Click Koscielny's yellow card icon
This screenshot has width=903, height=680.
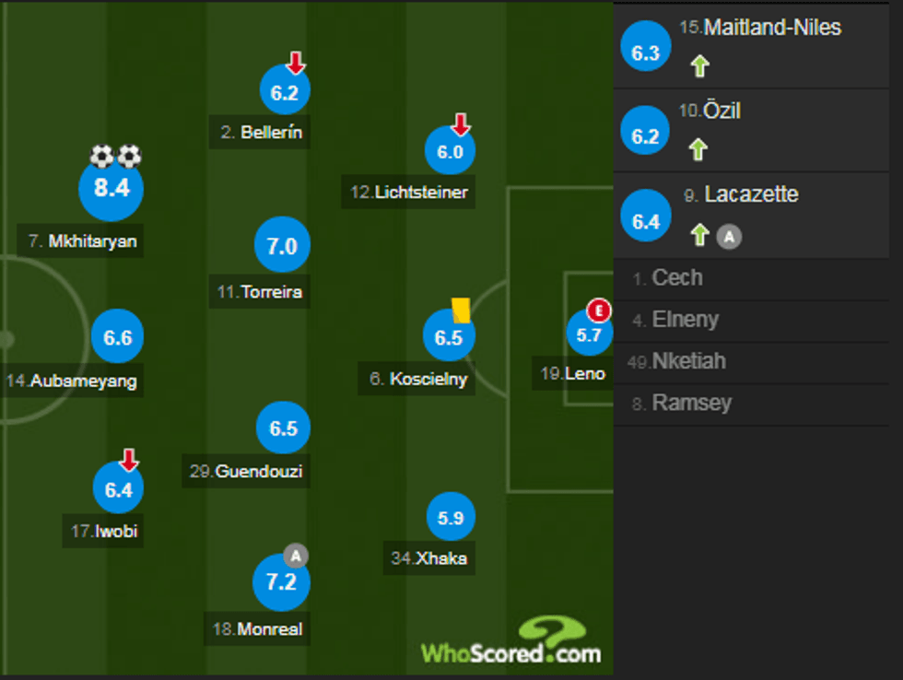pos(461,310)
